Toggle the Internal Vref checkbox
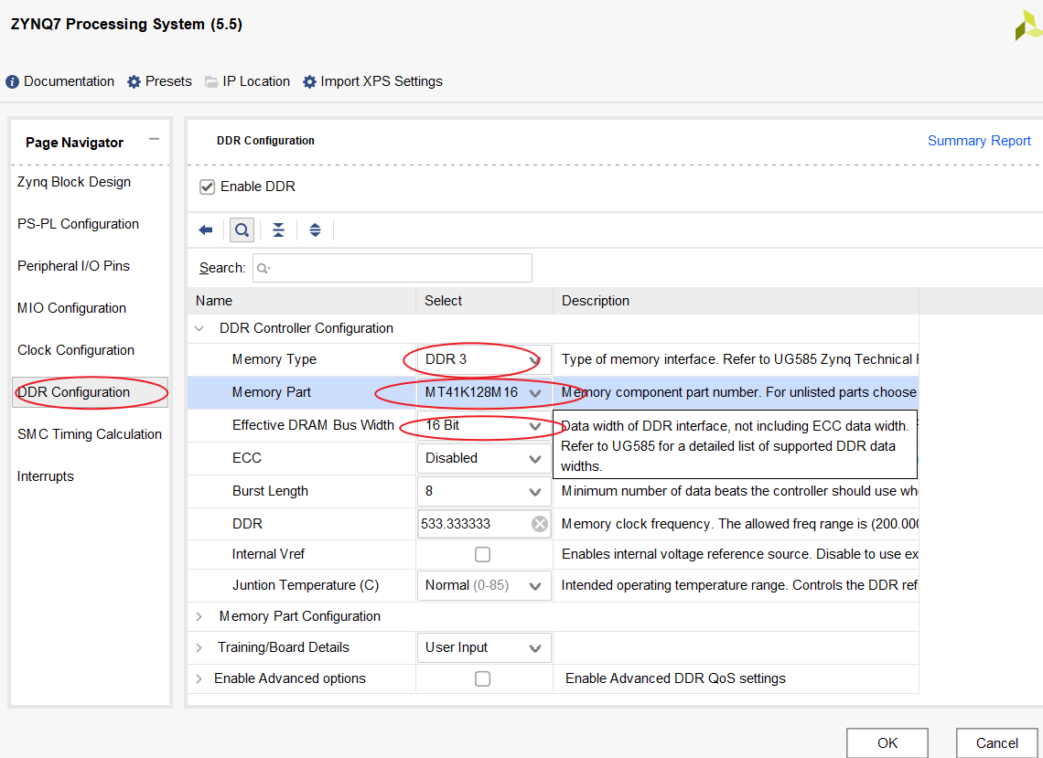Image resolution: width=1043 pixels, height=758 pixels. click(483, 554)
